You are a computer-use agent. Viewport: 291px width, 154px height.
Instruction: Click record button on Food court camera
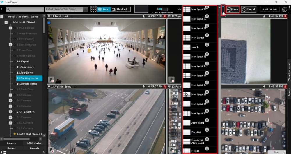click(51, 80)
